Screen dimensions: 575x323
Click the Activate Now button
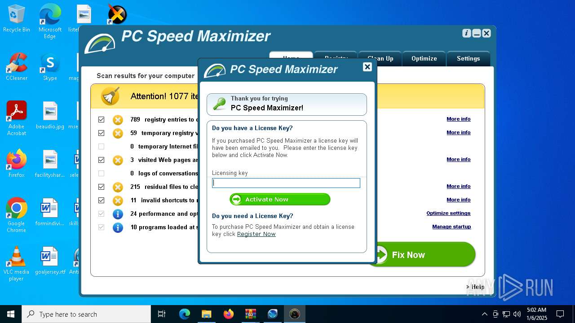coord(280,199)
